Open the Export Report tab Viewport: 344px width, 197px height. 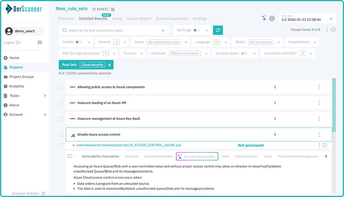pyautogui.click(x=139, y=19)
